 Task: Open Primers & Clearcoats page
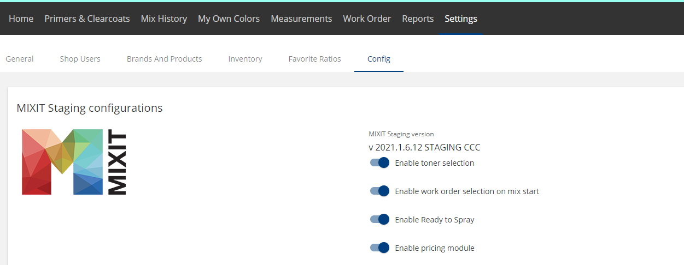[x=87, y=19]
